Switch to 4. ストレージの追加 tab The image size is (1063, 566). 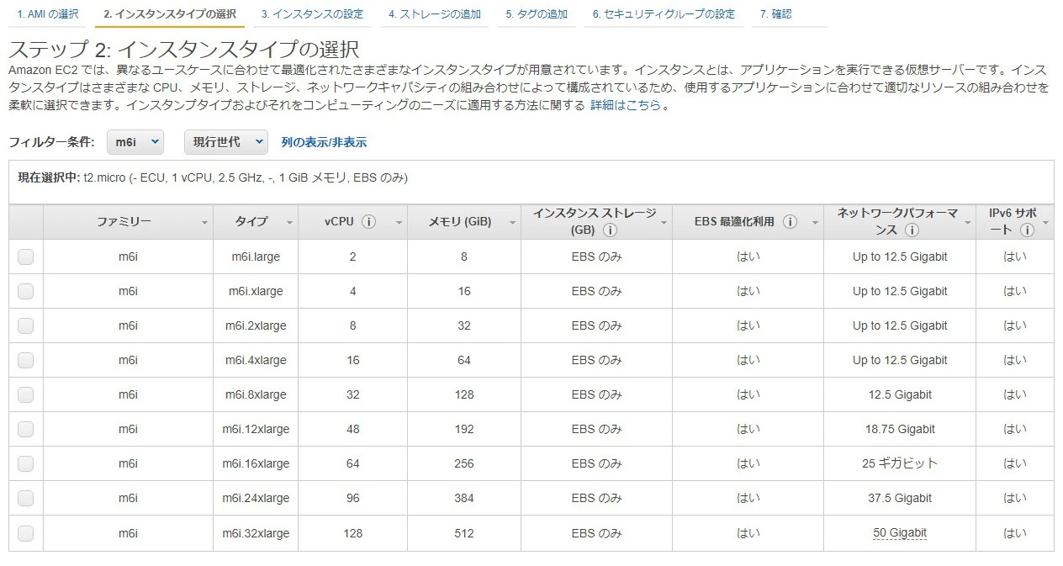point(435,14)
